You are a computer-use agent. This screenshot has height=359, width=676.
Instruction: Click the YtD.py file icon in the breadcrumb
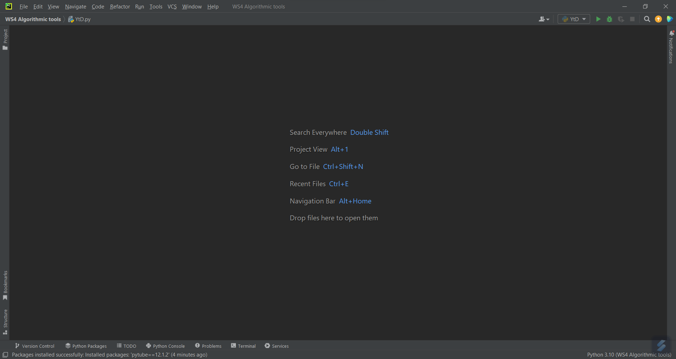[71, 19]
